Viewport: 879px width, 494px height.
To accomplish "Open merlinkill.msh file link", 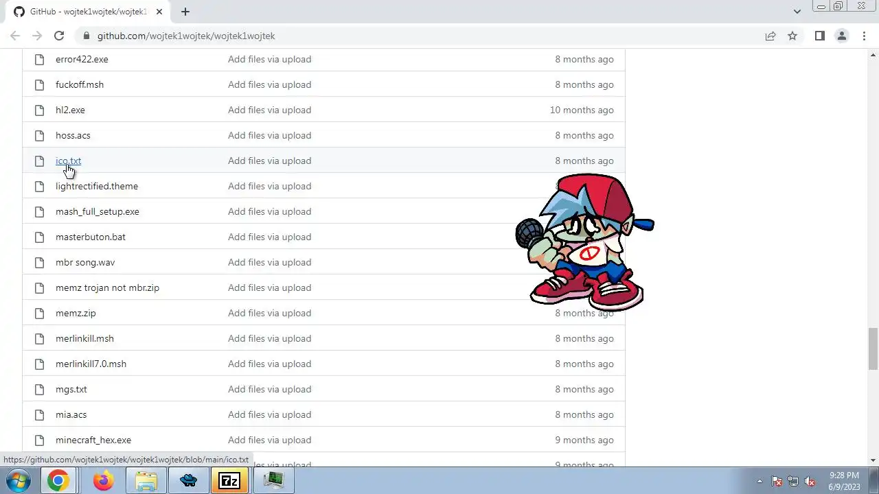I will (x=84, y=338).
